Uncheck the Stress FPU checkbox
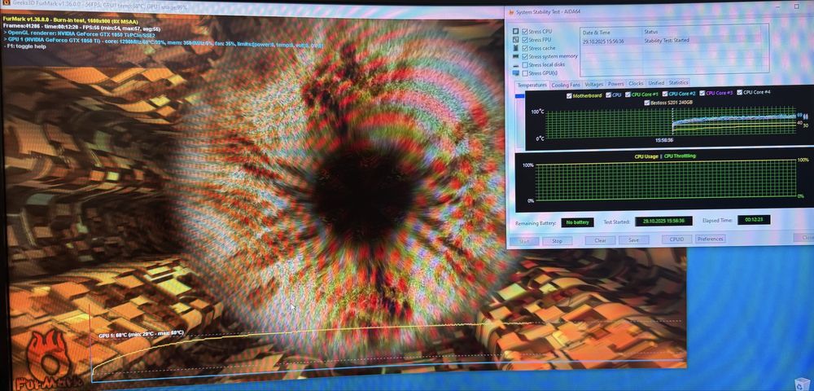Screen dimensions: 814x391 pyautogui.click(x=525, y=39)
